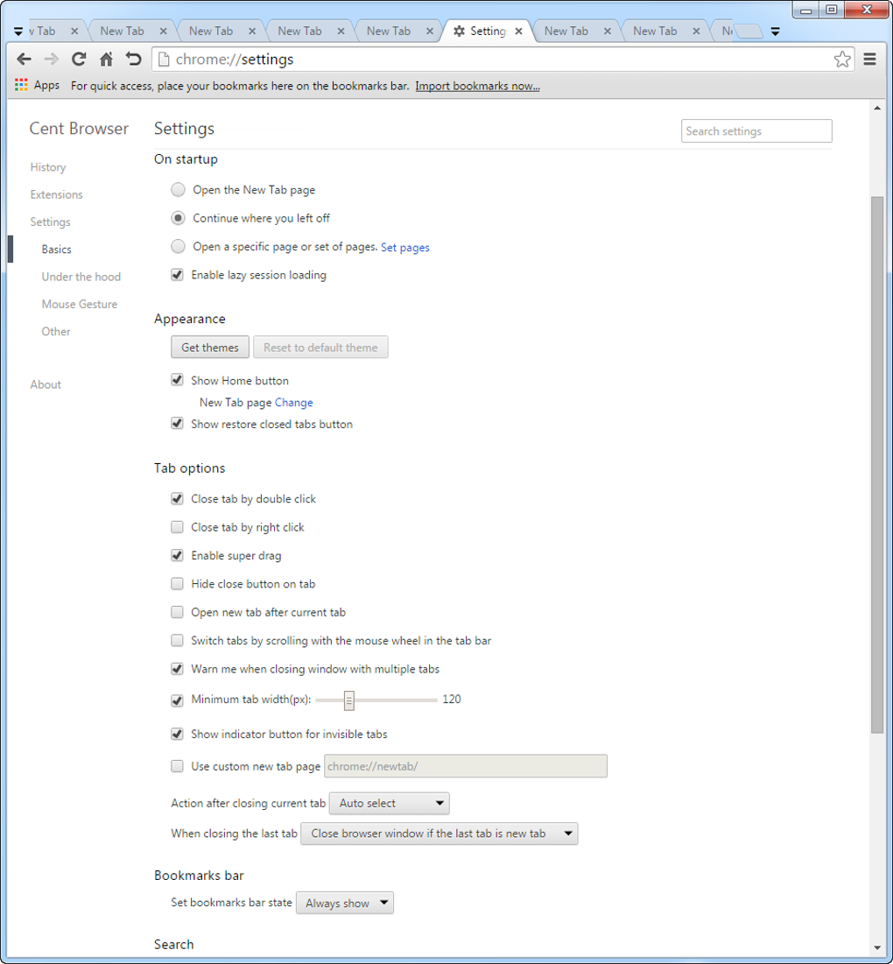Click the Get themes button
The height and width of the screenshot is (964, 893).
pos(210,348)
